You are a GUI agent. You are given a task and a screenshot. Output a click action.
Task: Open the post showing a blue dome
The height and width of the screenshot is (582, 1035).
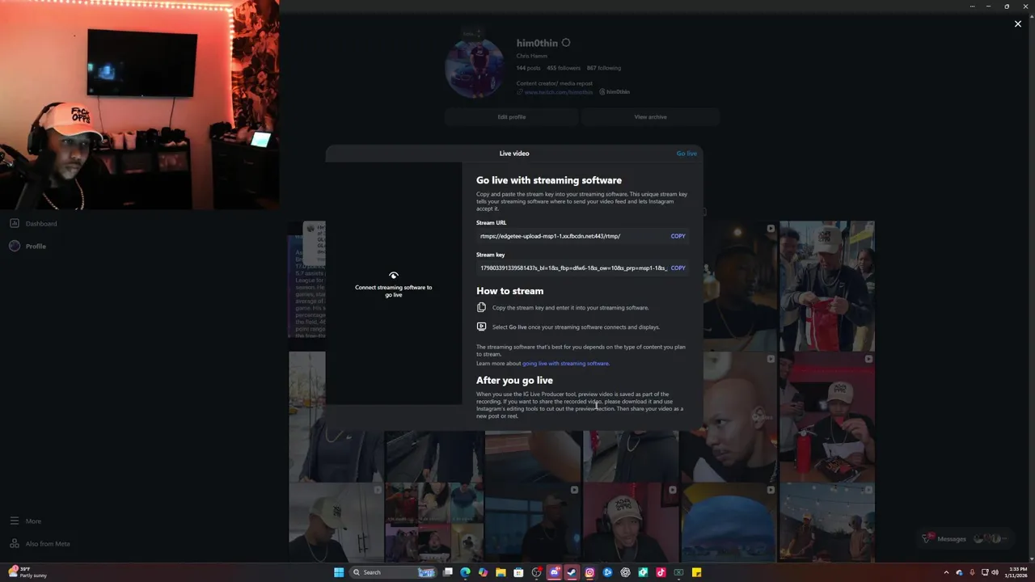tap(729, 523)
